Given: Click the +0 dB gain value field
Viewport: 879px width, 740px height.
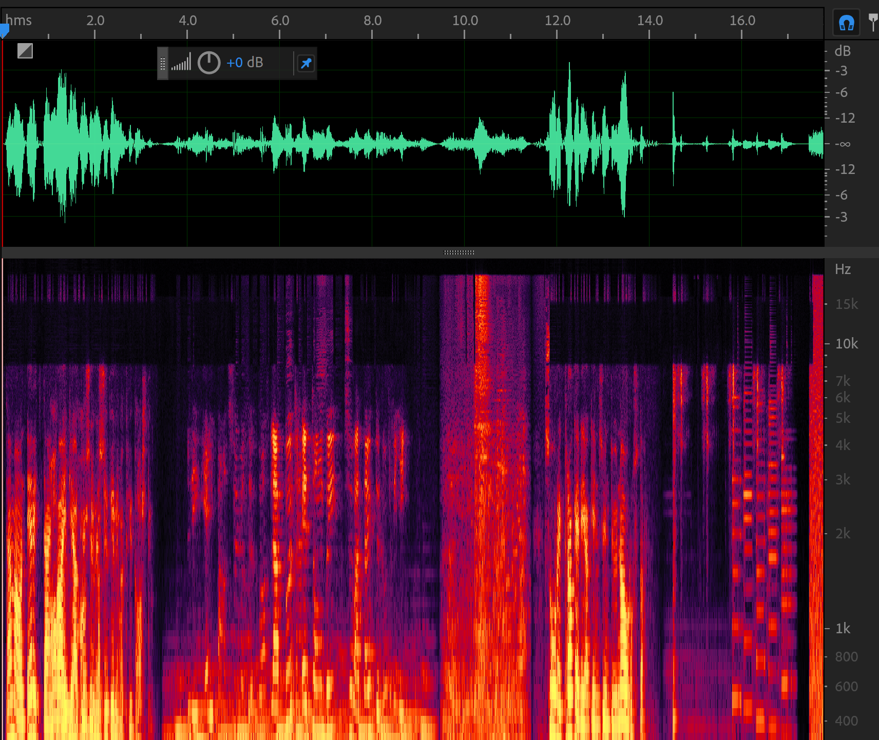Looking at the screenshot, I should tap(245, 63).
